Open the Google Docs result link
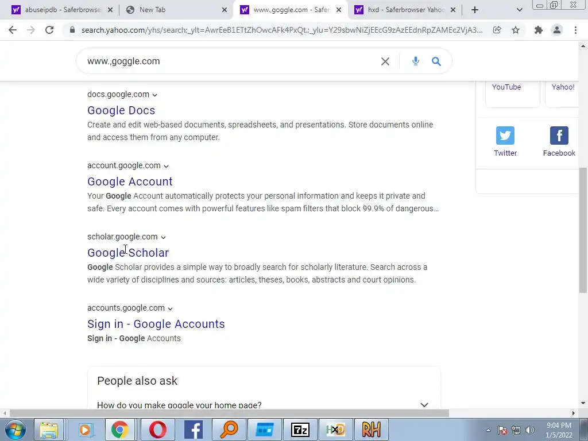 [121, 110]
